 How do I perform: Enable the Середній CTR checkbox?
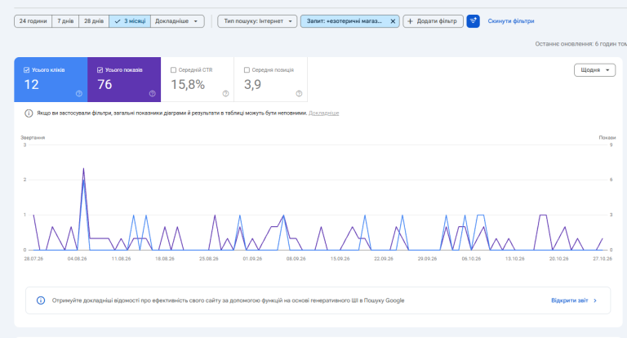click(174, 70)
